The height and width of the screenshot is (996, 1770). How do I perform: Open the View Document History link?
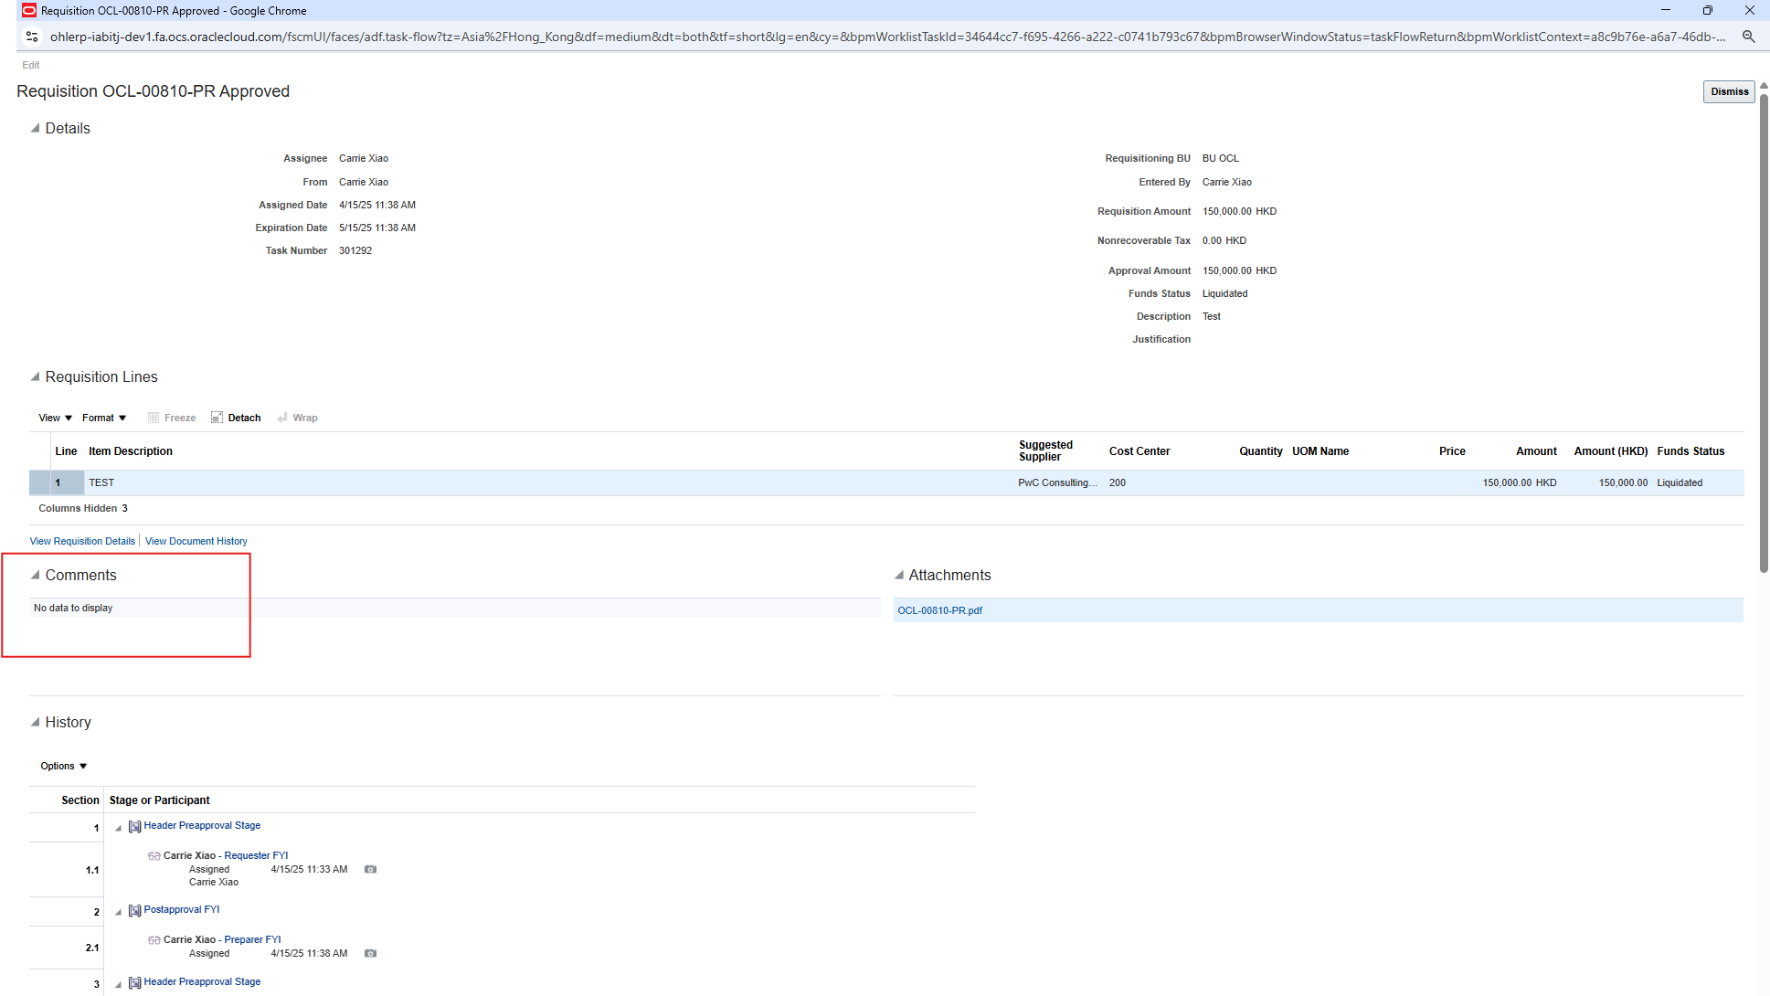tap(196, 541)
